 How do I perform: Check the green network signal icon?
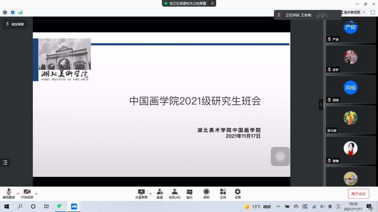pyautogui.click(x=20, y=12)
